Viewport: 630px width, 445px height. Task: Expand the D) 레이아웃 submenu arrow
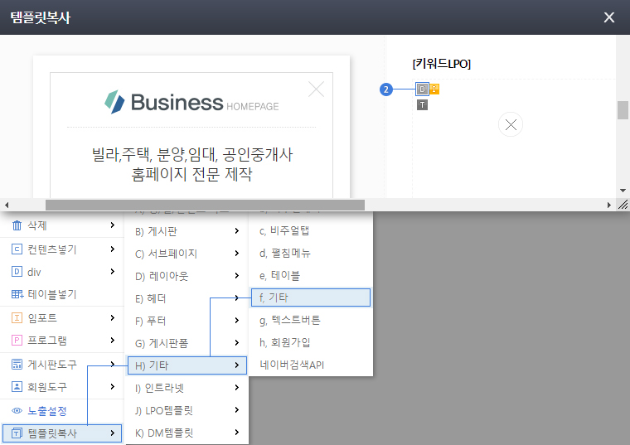[x=236, y=276]
